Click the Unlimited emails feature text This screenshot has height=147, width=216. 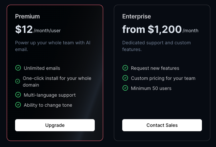pos(42,68)
